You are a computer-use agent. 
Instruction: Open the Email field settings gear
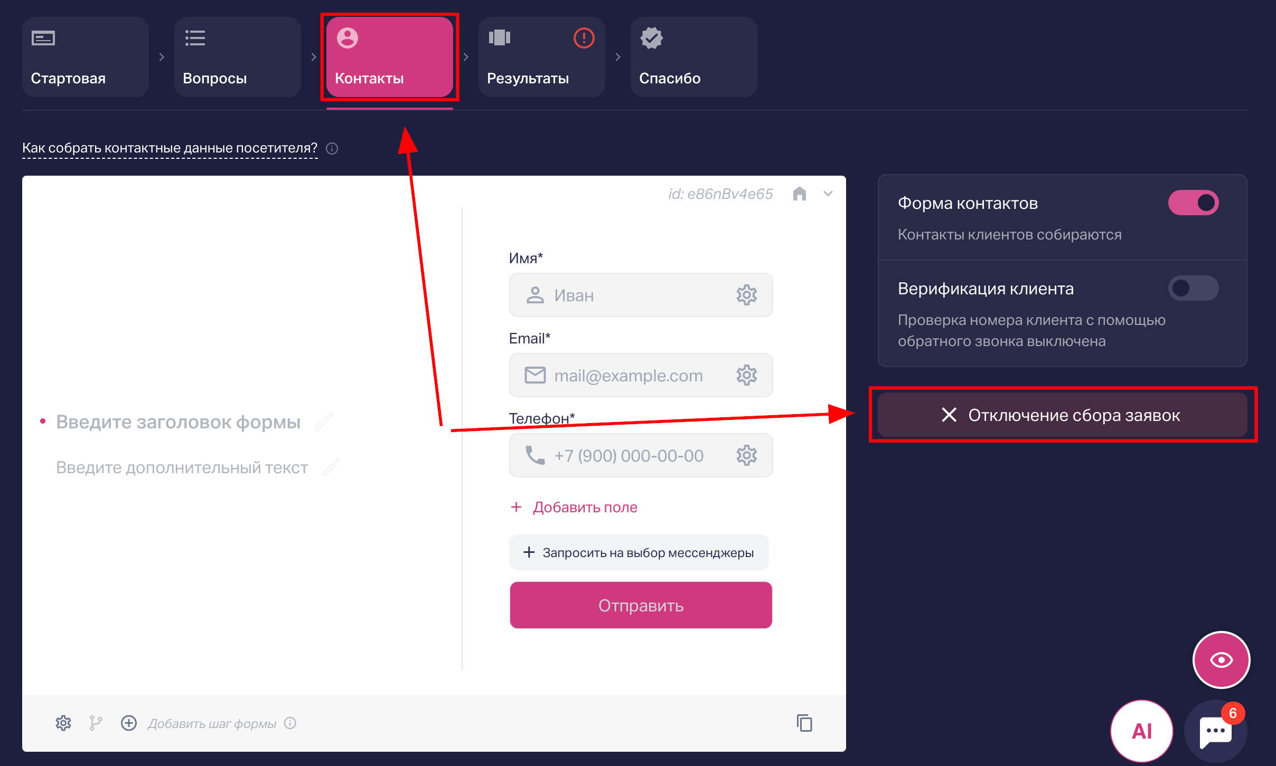746,375
